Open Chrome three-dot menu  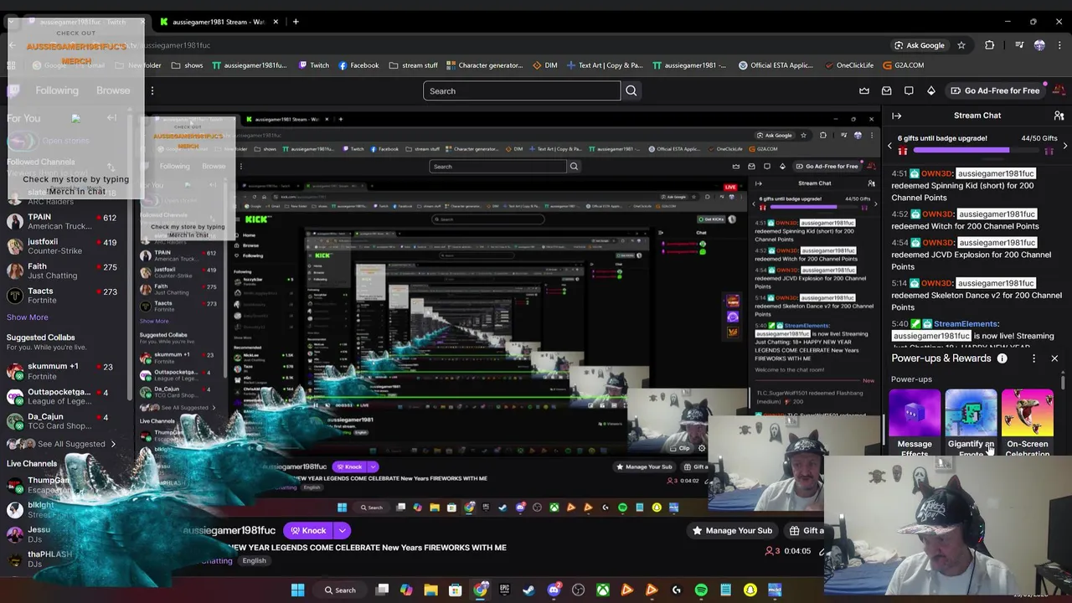pyautogui.click(x=1059, y=45)
